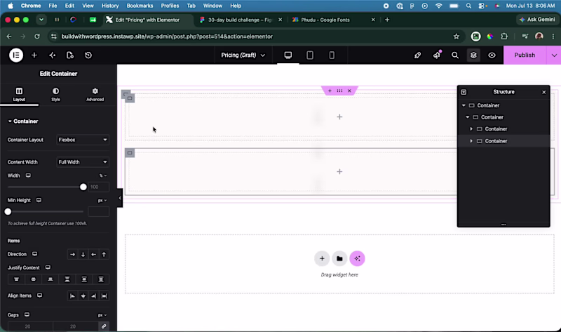561x332 pixels.
Task: Set Justify Content to center
Action: [33, 279]
